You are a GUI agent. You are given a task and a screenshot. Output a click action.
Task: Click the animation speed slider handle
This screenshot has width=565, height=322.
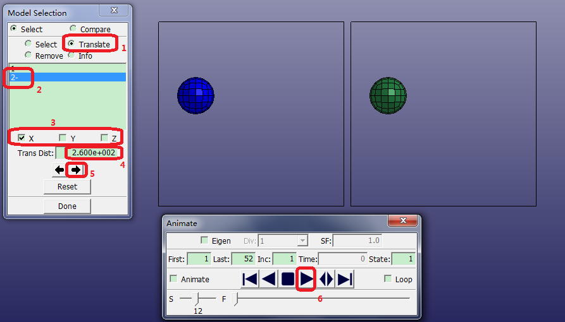pos(198,298)
